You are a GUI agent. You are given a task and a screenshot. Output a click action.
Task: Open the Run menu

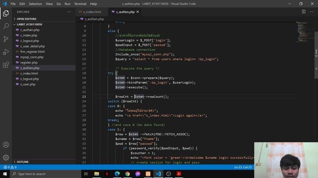[68, 4]
